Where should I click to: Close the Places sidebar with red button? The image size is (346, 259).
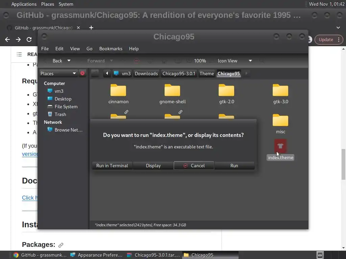[82, 73]
